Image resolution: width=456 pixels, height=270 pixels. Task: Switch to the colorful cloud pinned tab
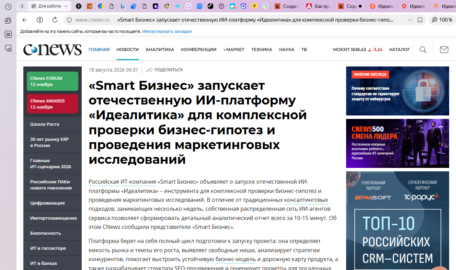pyautogui.click(x=232, y=6)
